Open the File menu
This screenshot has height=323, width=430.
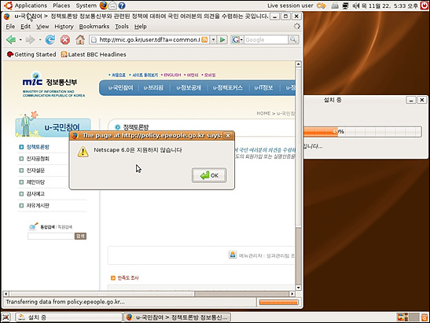click(10, 26)
